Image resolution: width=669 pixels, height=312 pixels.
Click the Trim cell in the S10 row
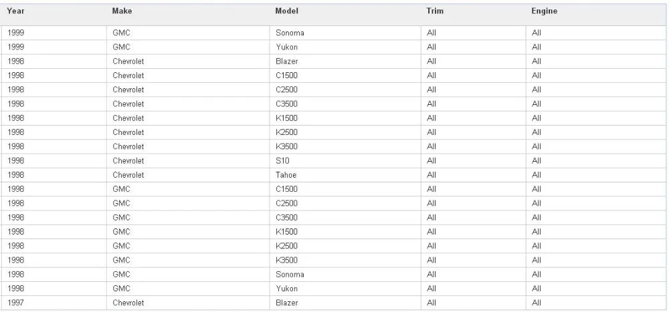coord(432,160)
